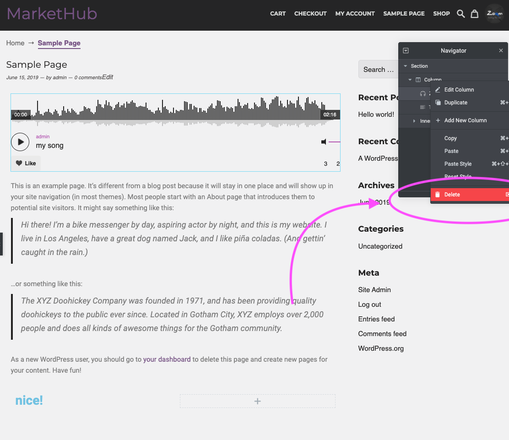Viewport: 509px width, 440px height.
Task: Collapse the Column tree arrow
Action: click(x=410, y=80)
